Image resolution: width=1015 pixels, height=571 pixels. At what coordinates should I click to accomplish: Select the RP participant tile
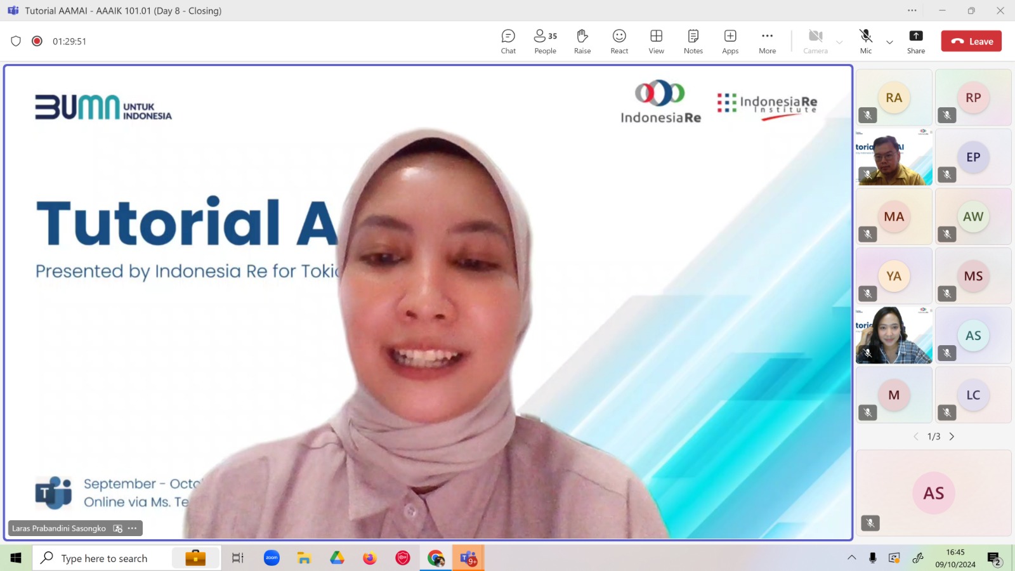coord(973,97)
